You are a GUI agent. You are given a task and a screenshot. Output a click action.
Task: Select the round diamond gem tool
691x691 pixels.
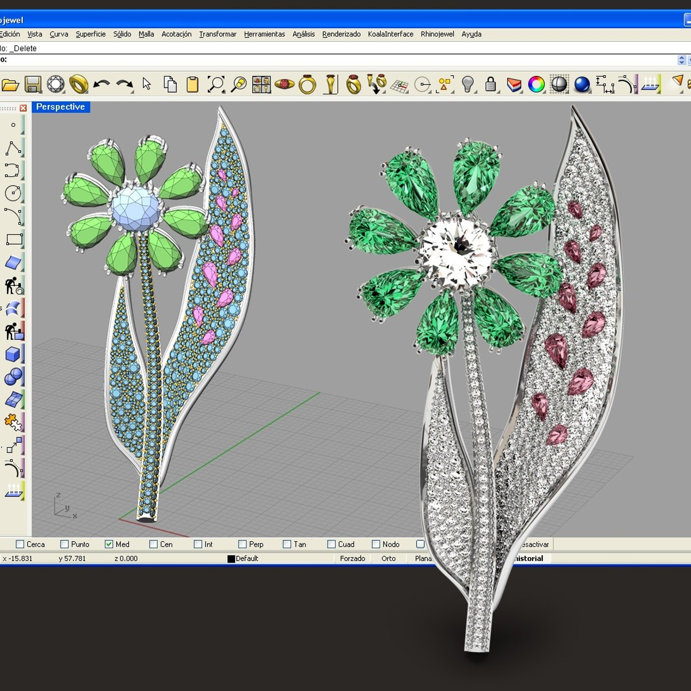point(56,85)
